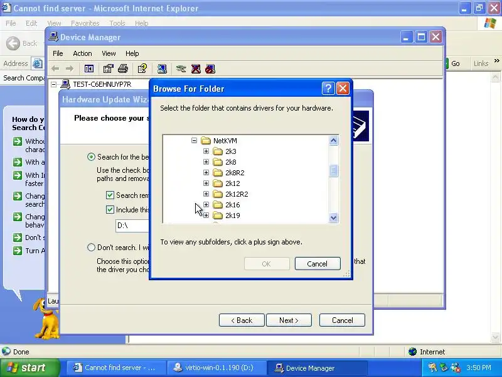This screenshot has width=502, height=377.
Task: Expand the 2k8R2 folder
Action: (x=206, y=172)
